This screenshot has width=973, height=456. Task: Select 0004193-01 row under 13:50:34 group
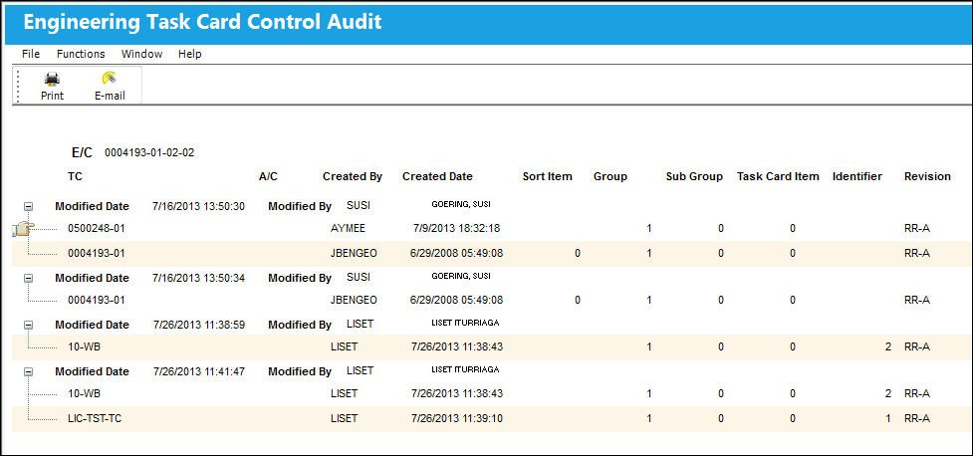[x=491, y=301]
